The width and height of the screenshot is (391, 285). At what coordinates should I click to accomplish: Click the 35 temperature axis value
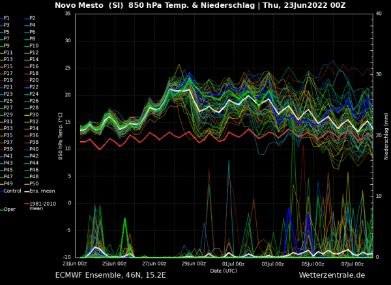[68, 14]
